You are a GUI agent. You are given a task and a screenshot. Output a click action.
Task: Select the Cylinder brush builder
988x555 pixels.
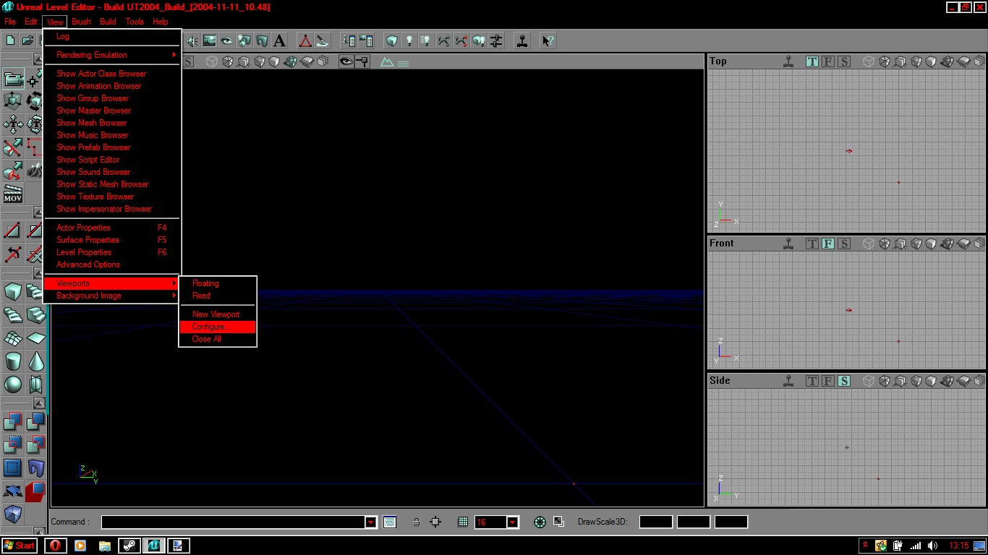13,361
